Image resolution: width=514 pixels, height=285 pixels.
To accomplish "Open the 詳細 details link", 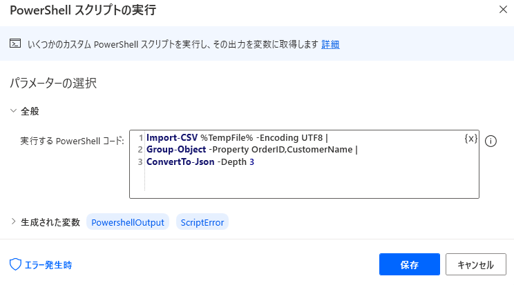I will [330, 44].
